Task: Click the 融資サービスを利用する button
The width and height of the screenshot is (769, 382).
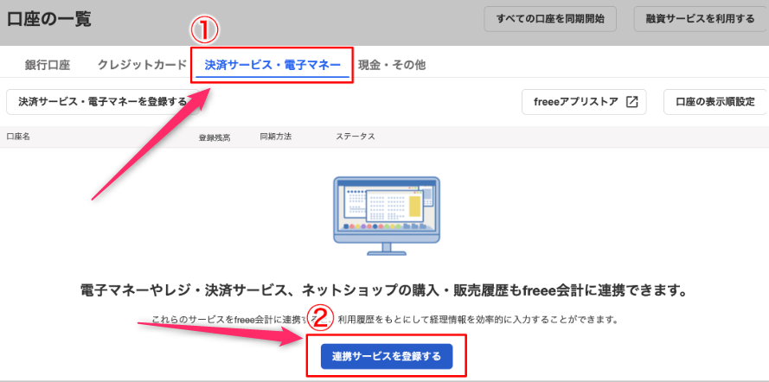Action: [x=700, y=18]
